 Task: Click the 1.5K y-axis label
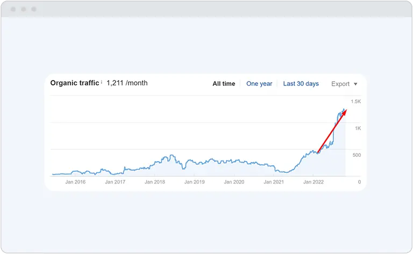click(355, 101)
